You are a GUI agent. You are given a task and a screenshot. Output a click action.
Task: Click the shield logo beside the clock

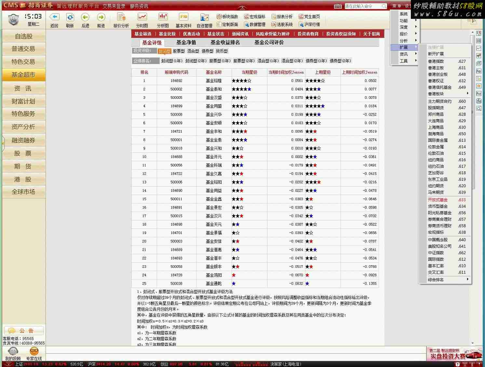(13, 20)
